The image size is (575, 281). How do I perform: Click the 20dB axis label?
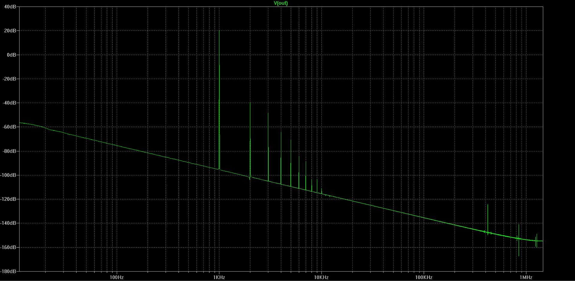click(10, 31)
